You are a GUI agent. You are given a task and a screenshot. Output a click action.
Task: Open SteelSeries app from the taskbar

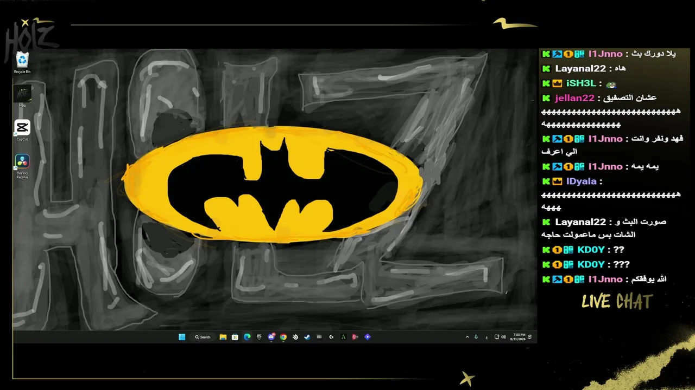pos(295,337)
